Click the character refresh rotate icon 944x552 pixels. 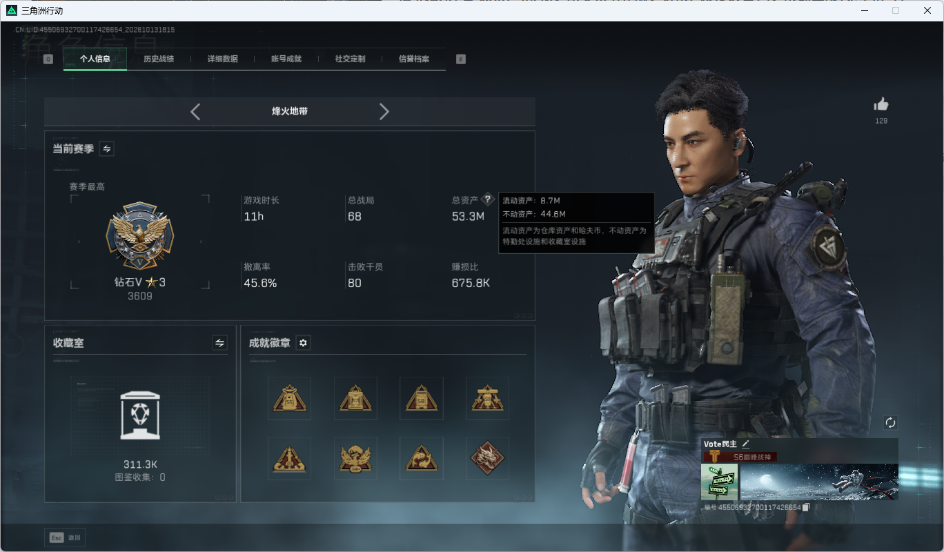pyautogui.click(x=890, y=422)
